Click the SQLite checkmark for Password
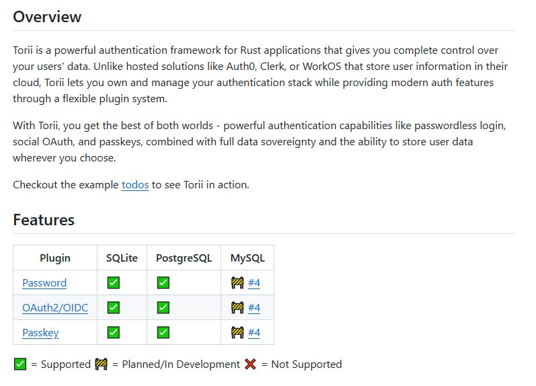 [x=114, y=283]
